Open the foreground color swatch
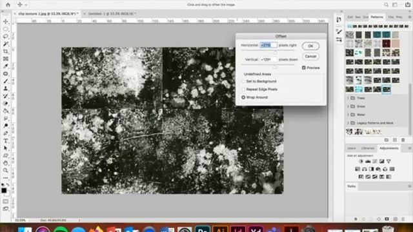 [x=4, y=191]
